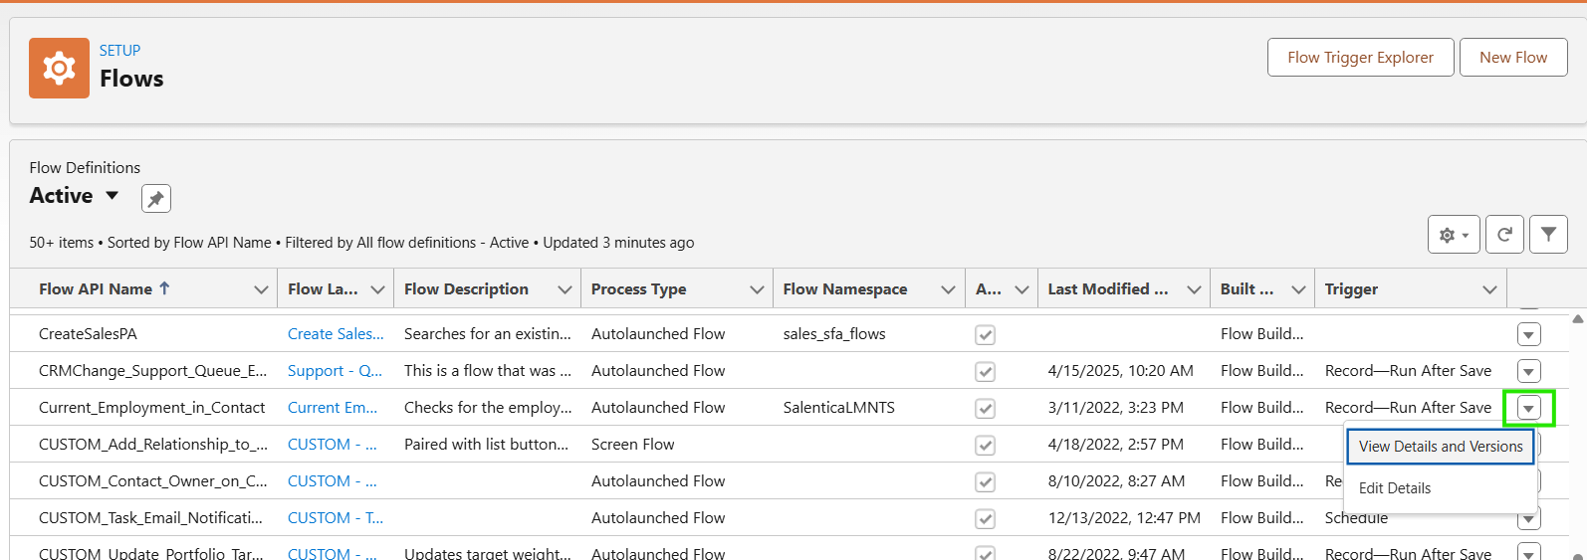Open Process Type column header dropdown
Image resolution: width=1587 pixels, height=560 pixels.
757,289
